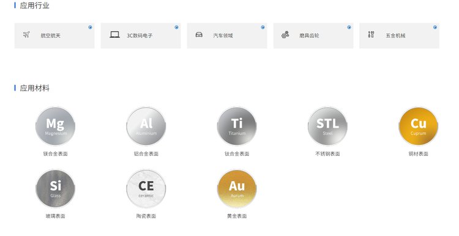
Task: Click the 黄金表面 label
Action: 237,216
